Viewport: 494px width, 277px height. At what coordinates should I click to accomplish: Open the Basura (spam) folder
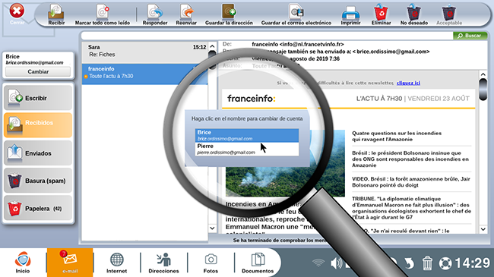click(38, 181)
